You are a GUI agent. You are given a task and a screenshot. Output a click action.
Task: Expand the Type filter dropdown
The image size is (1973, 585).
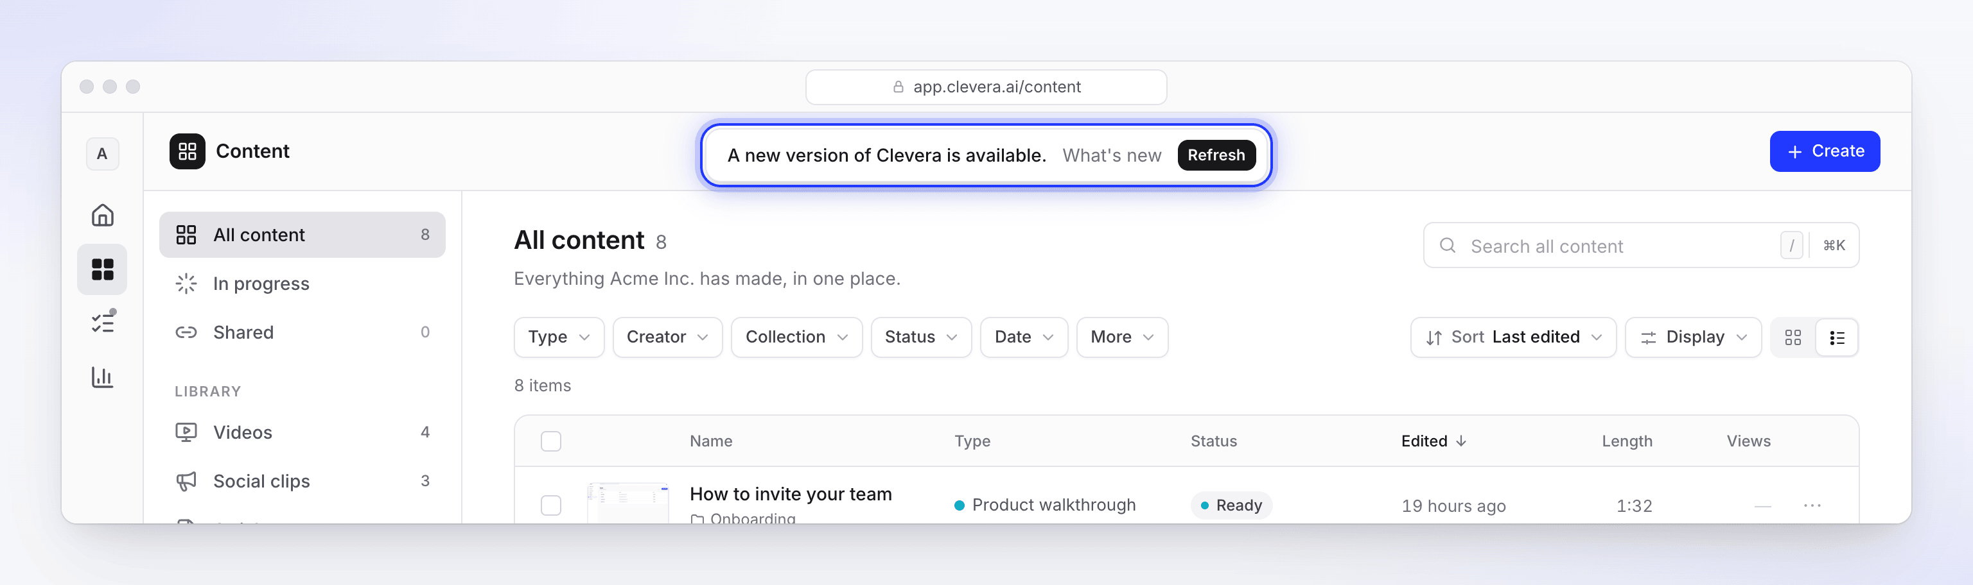point(558,337)
